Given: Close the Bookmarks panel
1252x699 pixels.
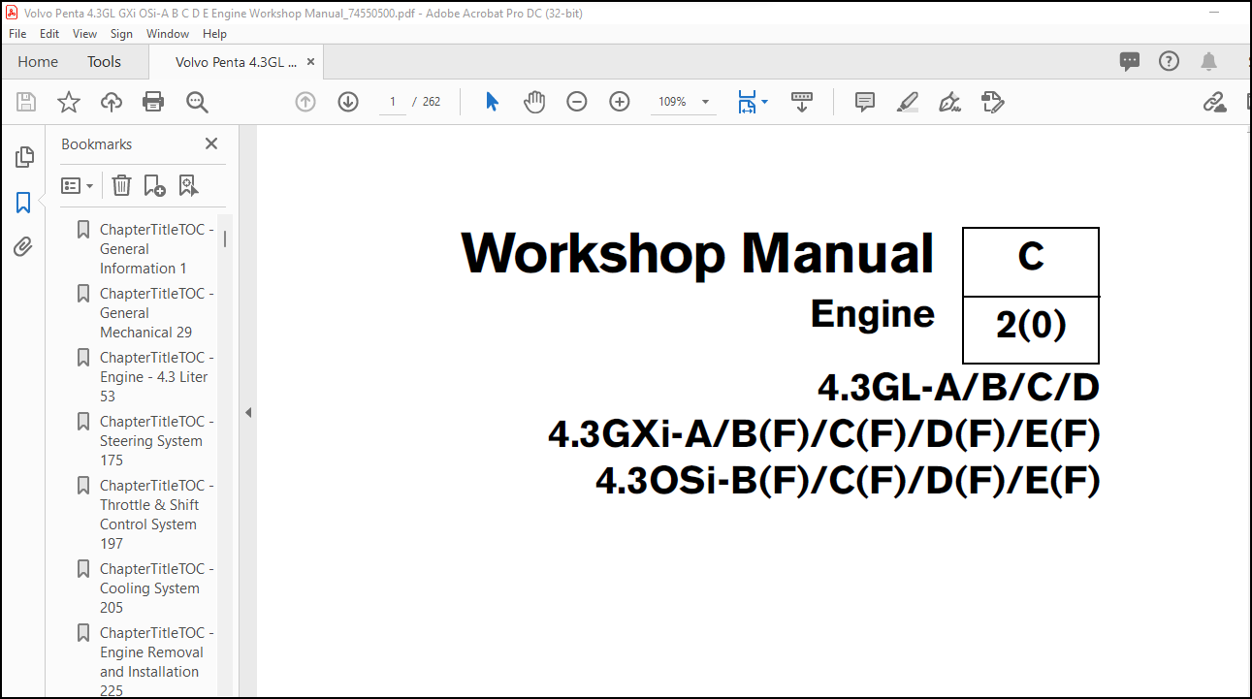Looking at the screenshot, I should click(211, 143).
